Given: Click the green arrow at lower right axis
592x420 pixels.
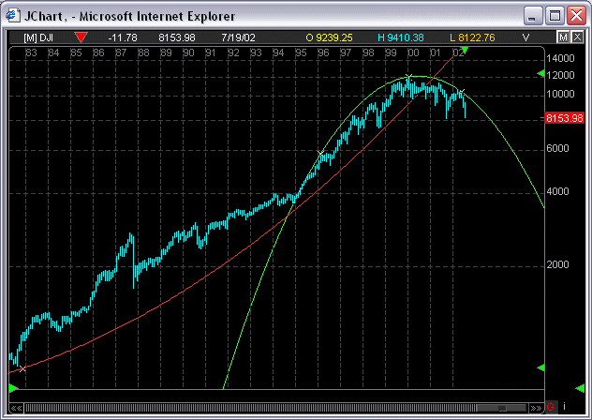Looking at the screenshot, I should (540, 368).
